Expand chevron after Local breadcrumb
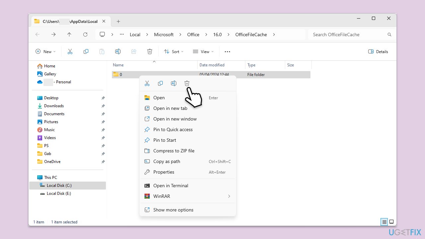 point(147,35)
